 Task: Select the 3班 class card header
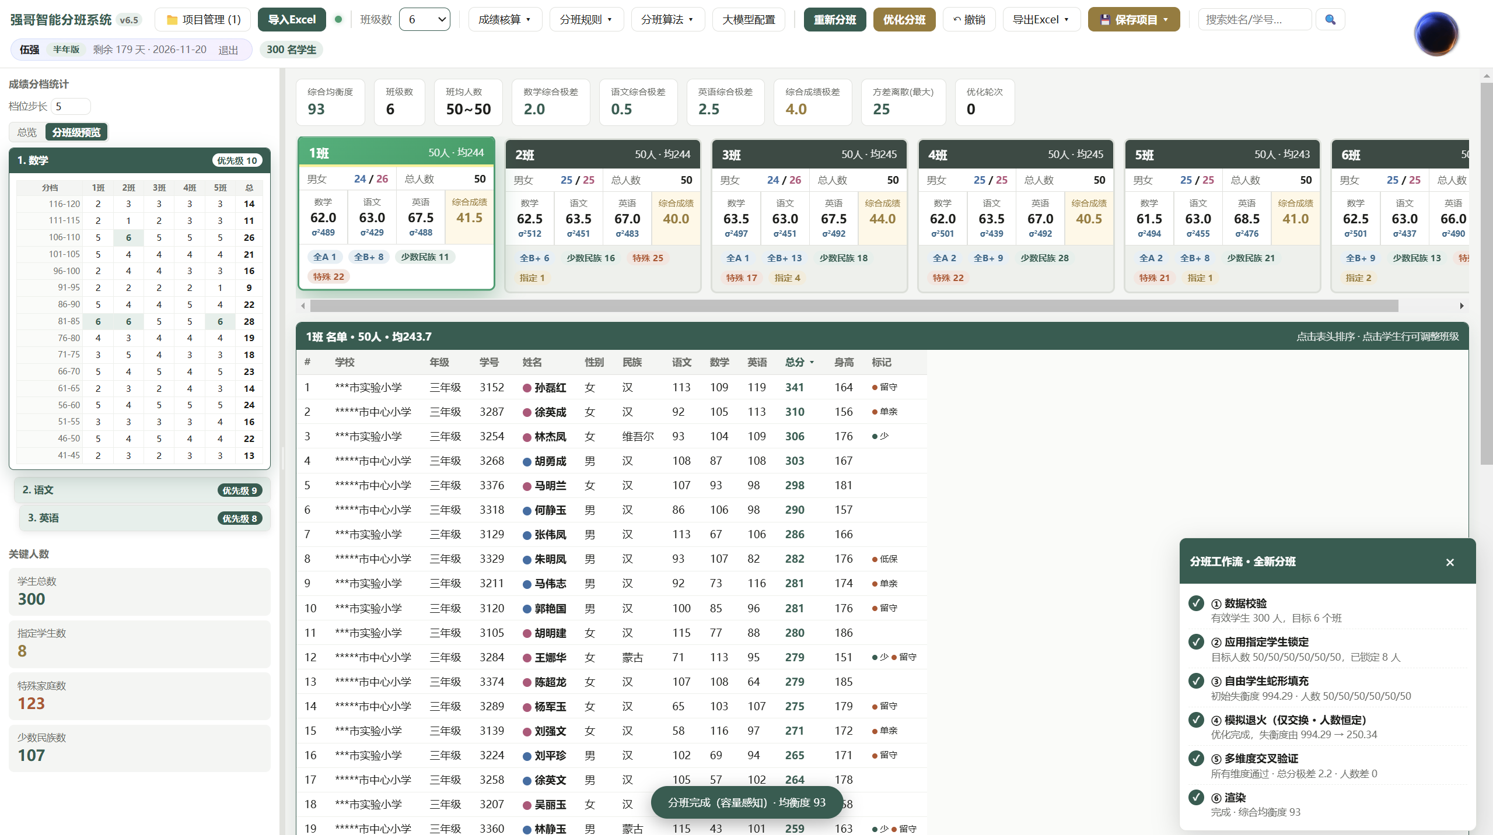[809, 155]
